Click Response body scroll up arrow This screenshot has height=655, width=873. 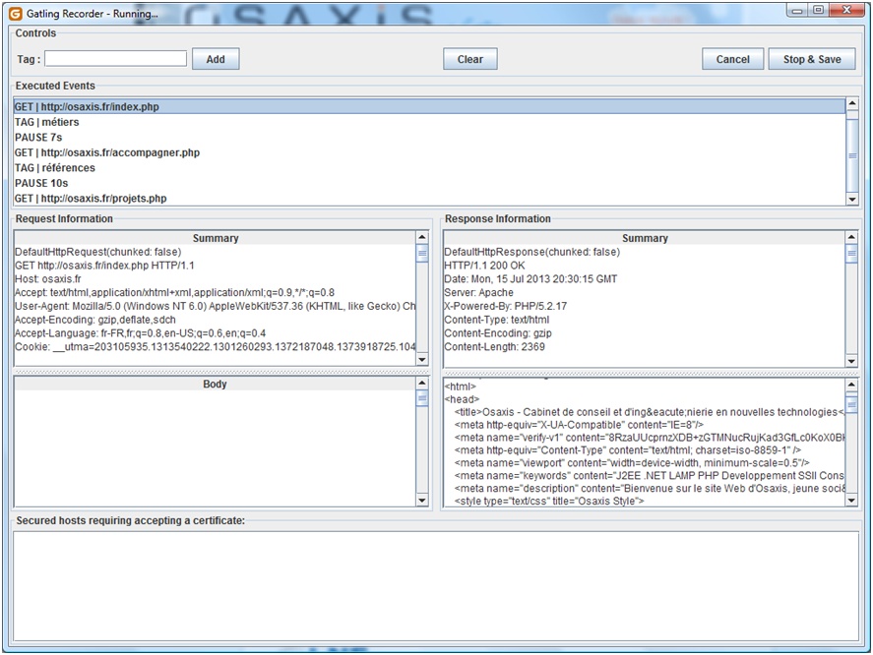[x=851, y=385]
